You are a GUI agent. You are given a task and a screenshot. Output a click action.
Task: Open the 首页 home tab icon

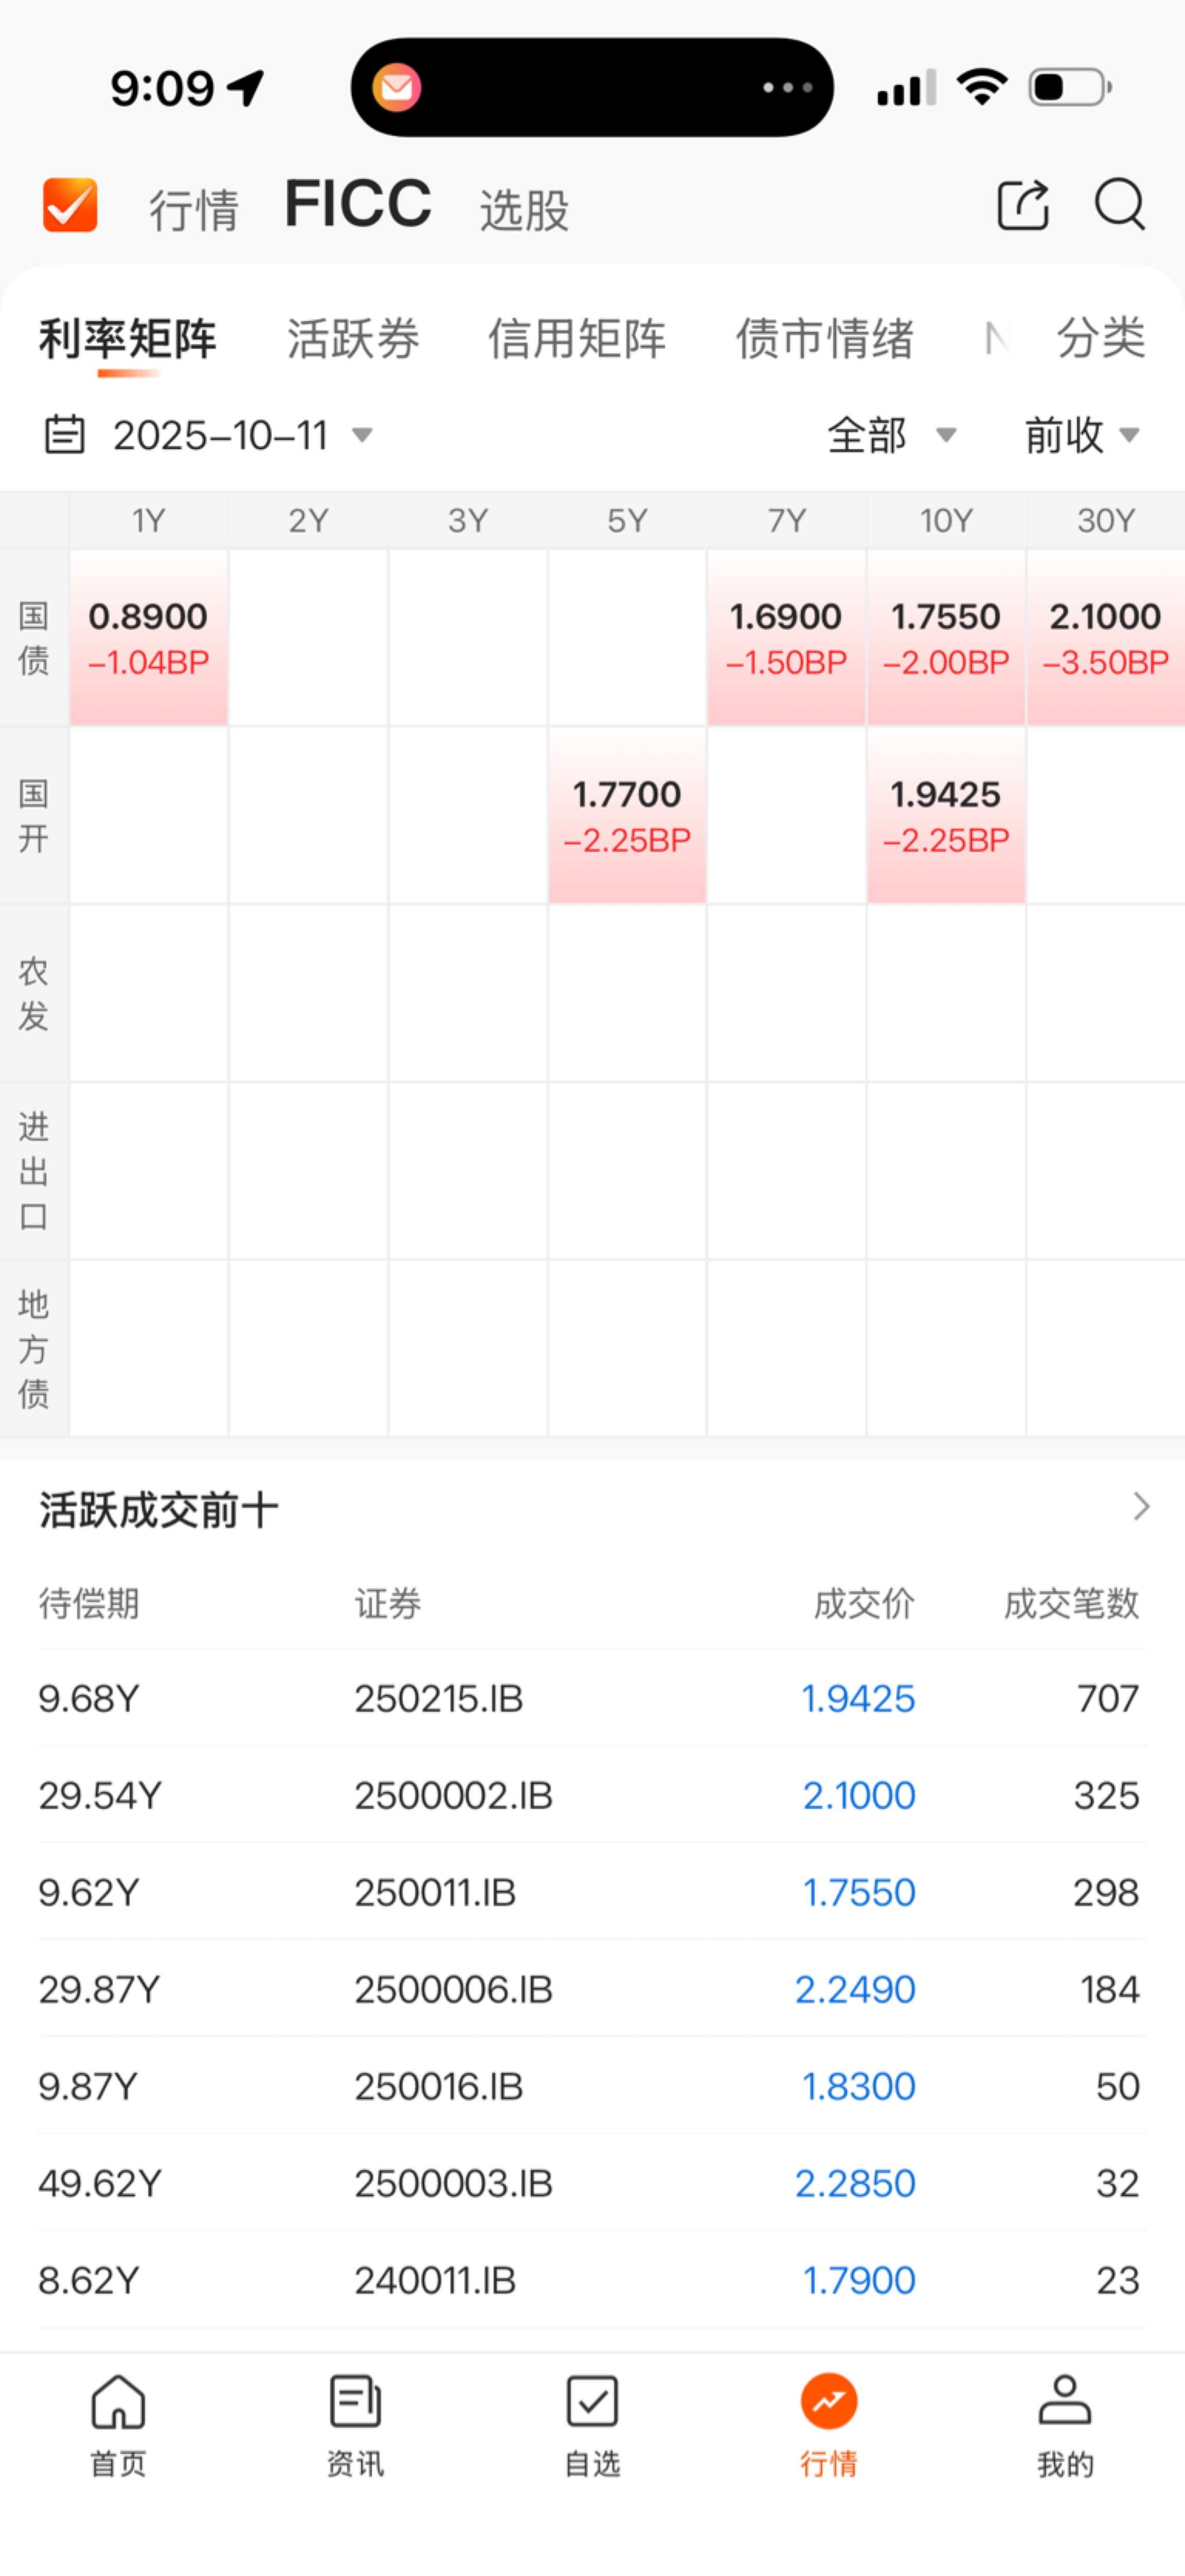pyautogui.click(x=118, y=2402)
